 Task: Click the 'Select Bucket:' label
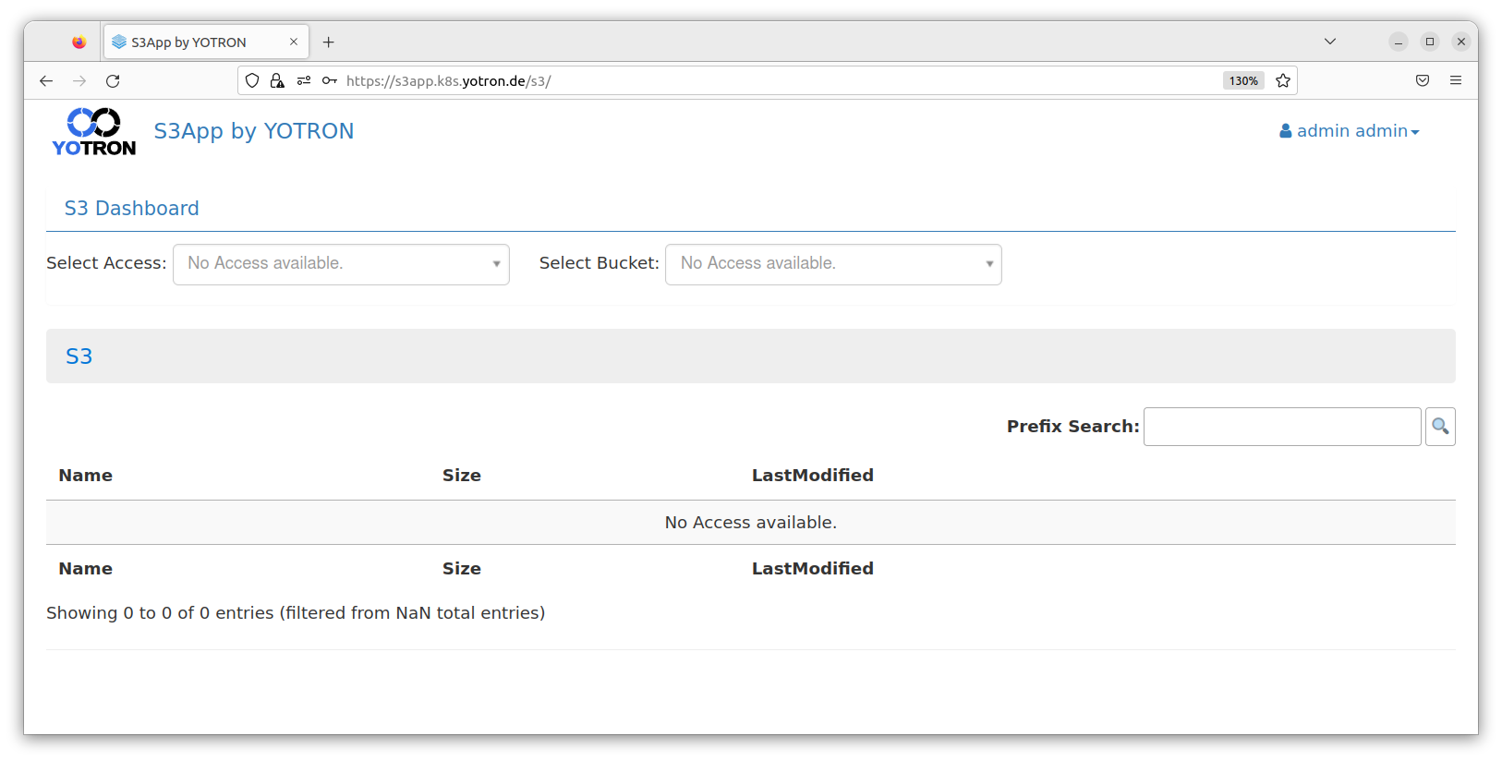600,263
